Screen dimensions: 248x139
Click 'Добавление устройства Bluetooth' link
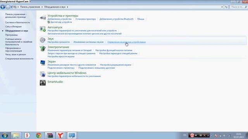pos(116,19)
